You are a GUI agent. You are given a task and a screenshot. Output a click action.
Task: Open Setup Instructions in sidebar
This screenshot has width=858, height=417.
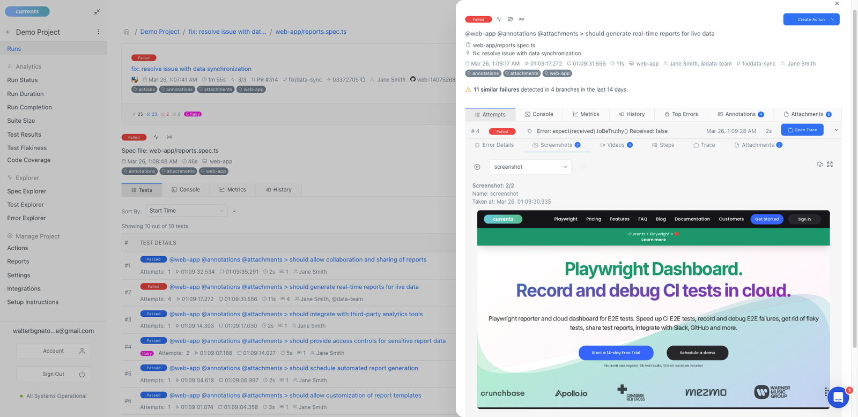[33, 302]
